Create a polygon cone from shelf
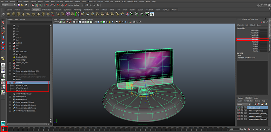This screenshot has width=271, height=132. tap(23, 14)
